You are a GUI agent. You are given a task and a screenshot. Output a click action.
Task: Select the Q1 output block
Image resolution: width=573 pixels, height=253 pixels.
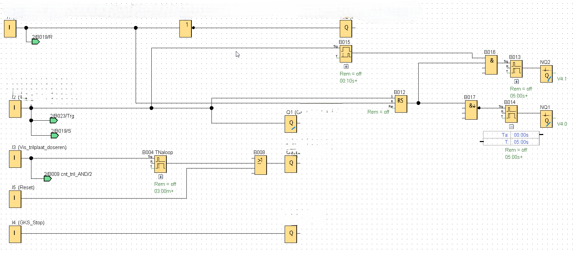[291, 124]
